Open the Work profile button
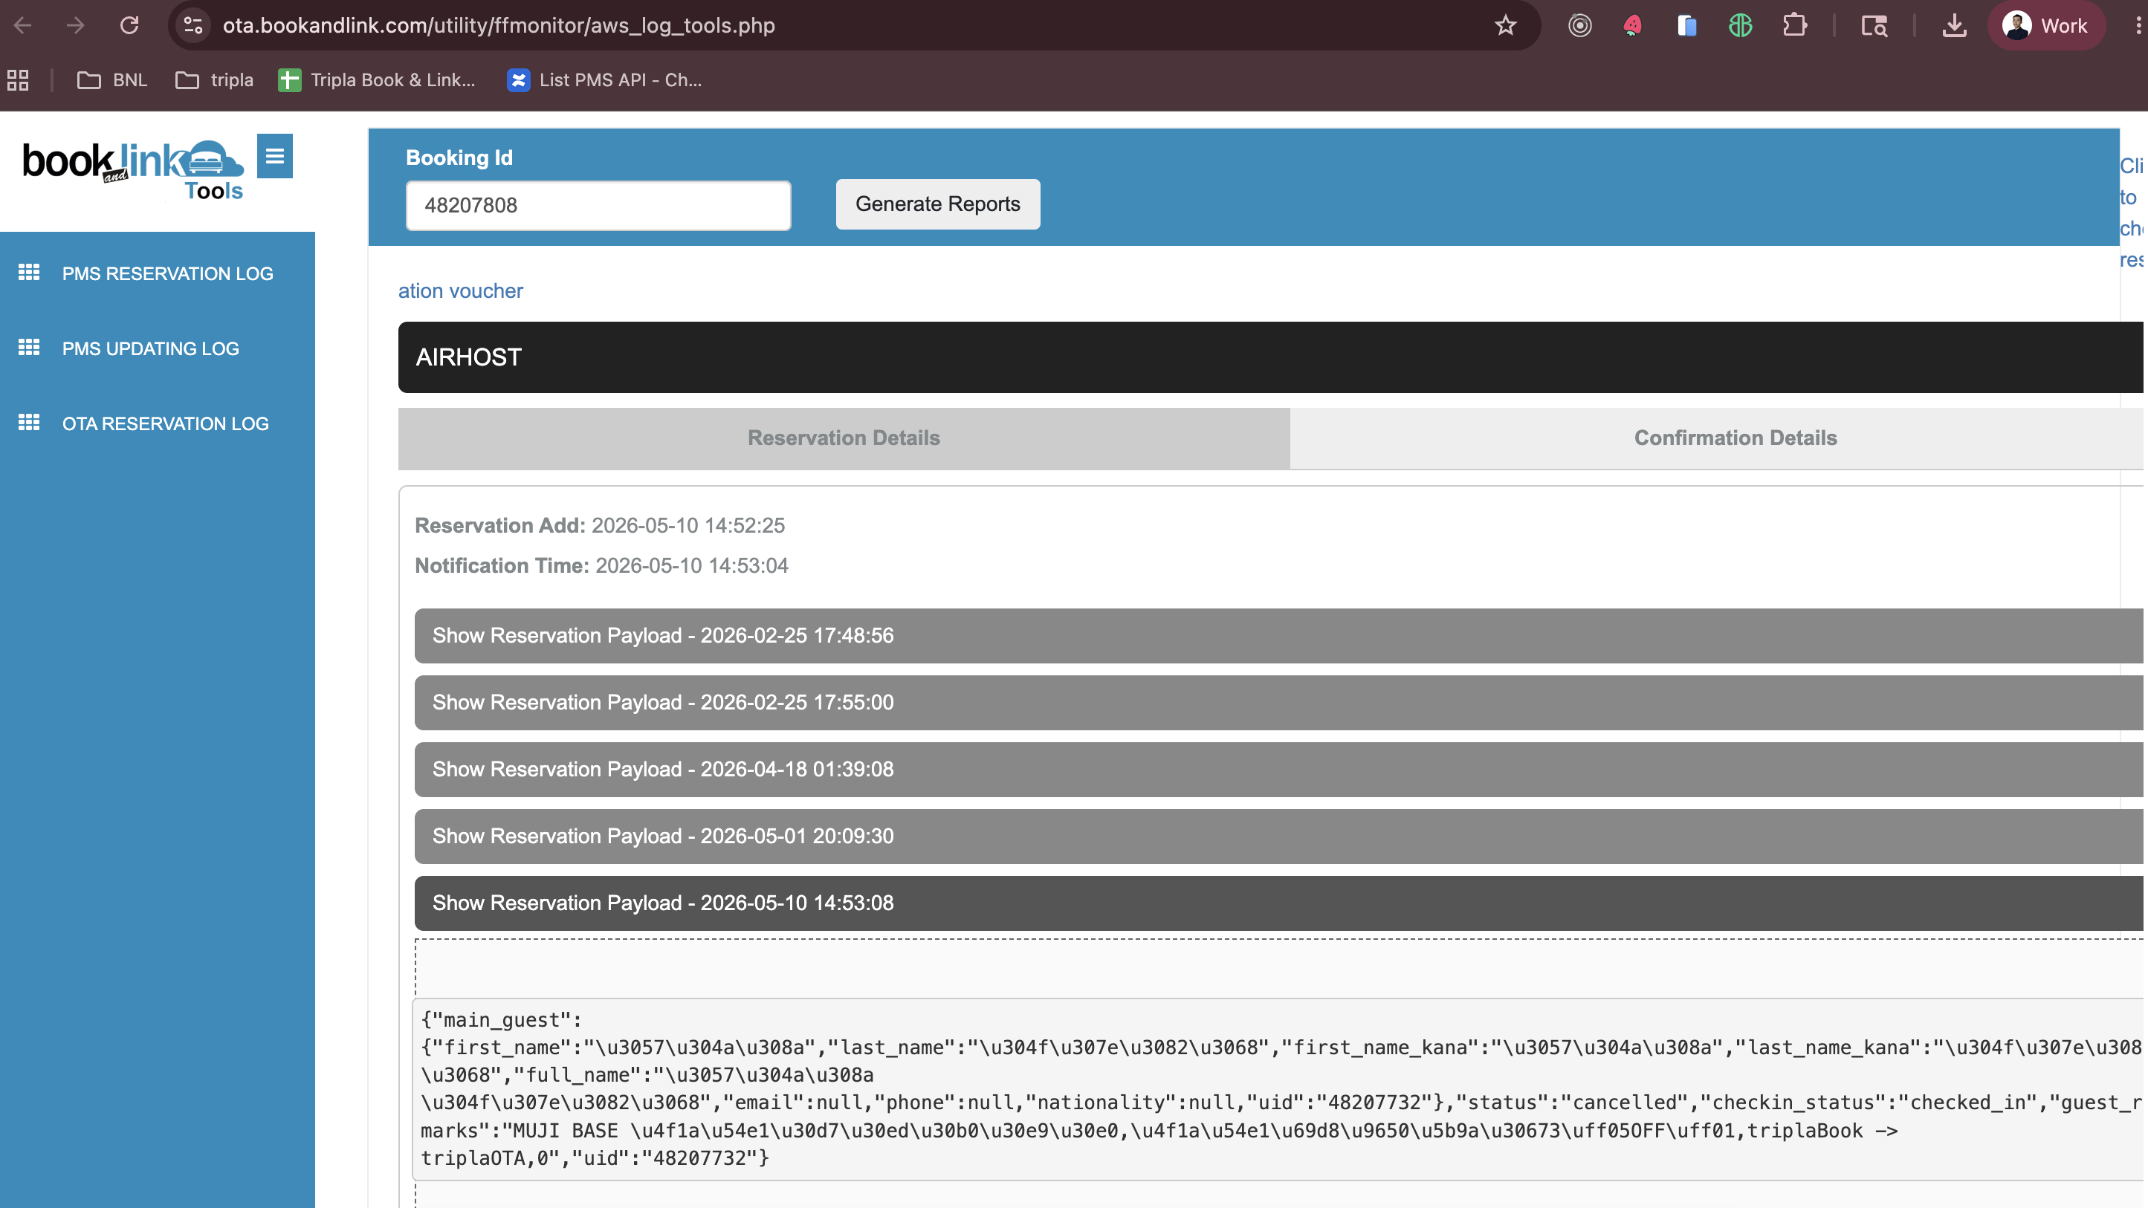The height and width of the screenshot is (1208, 2148). (x=2046, y=26)
